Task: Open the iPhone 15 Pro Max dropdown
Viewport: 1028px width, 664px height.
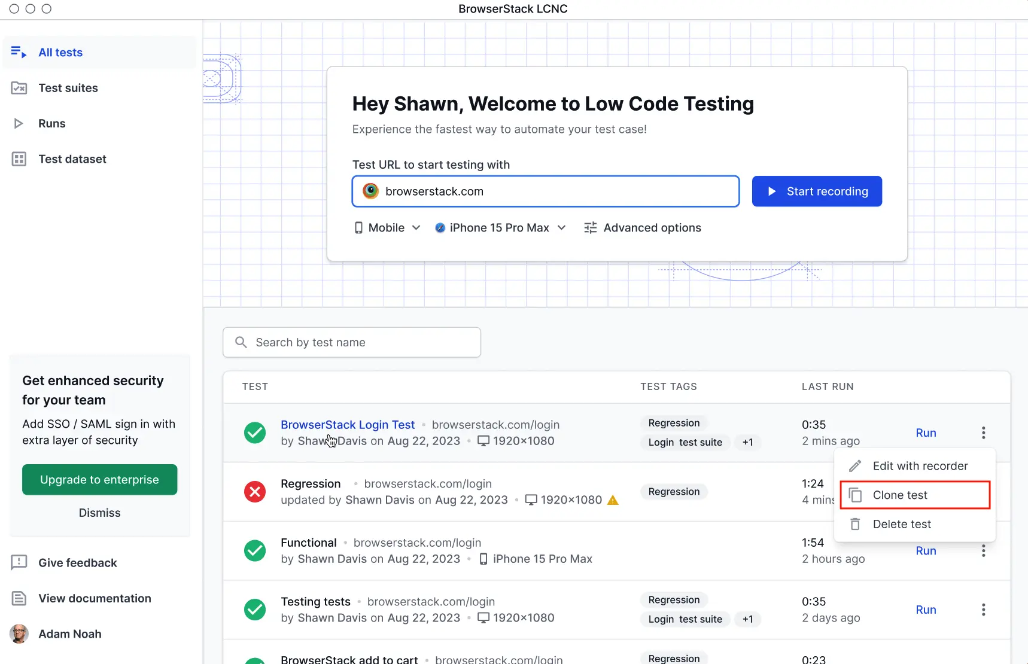Action: coord(500,228)
